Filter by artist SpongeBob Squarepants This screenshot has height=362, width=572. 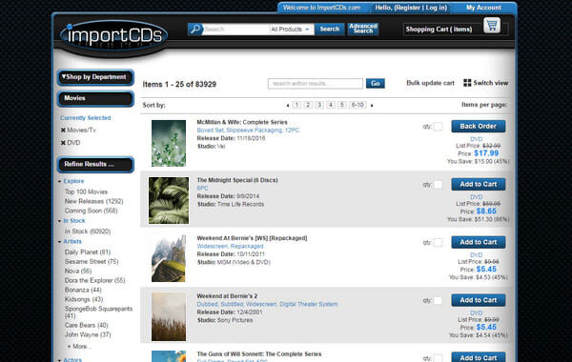[x=98, y=312]
